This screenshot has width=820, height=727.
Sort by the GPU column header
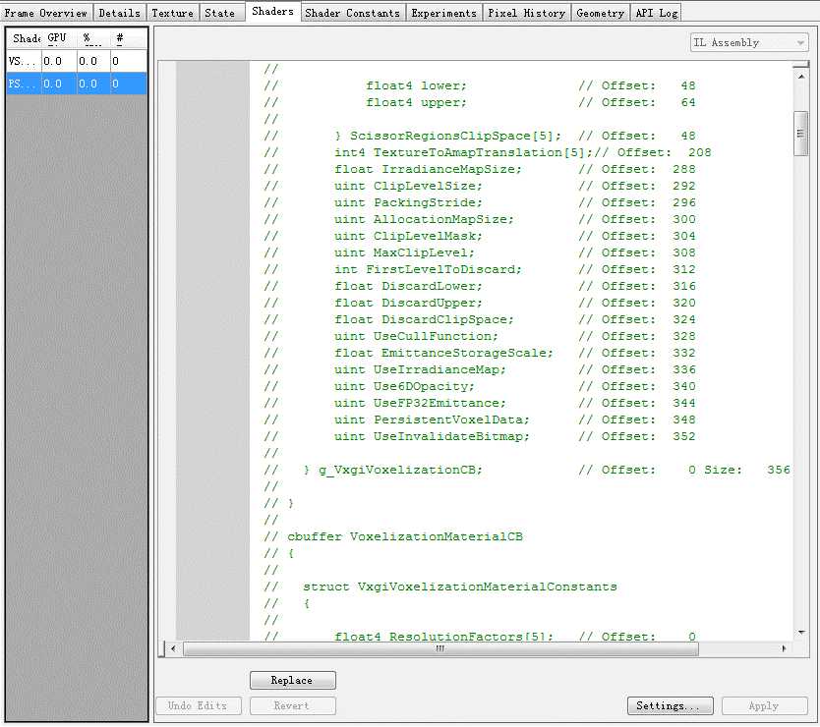pyautogui.click(x=59, y=38)
